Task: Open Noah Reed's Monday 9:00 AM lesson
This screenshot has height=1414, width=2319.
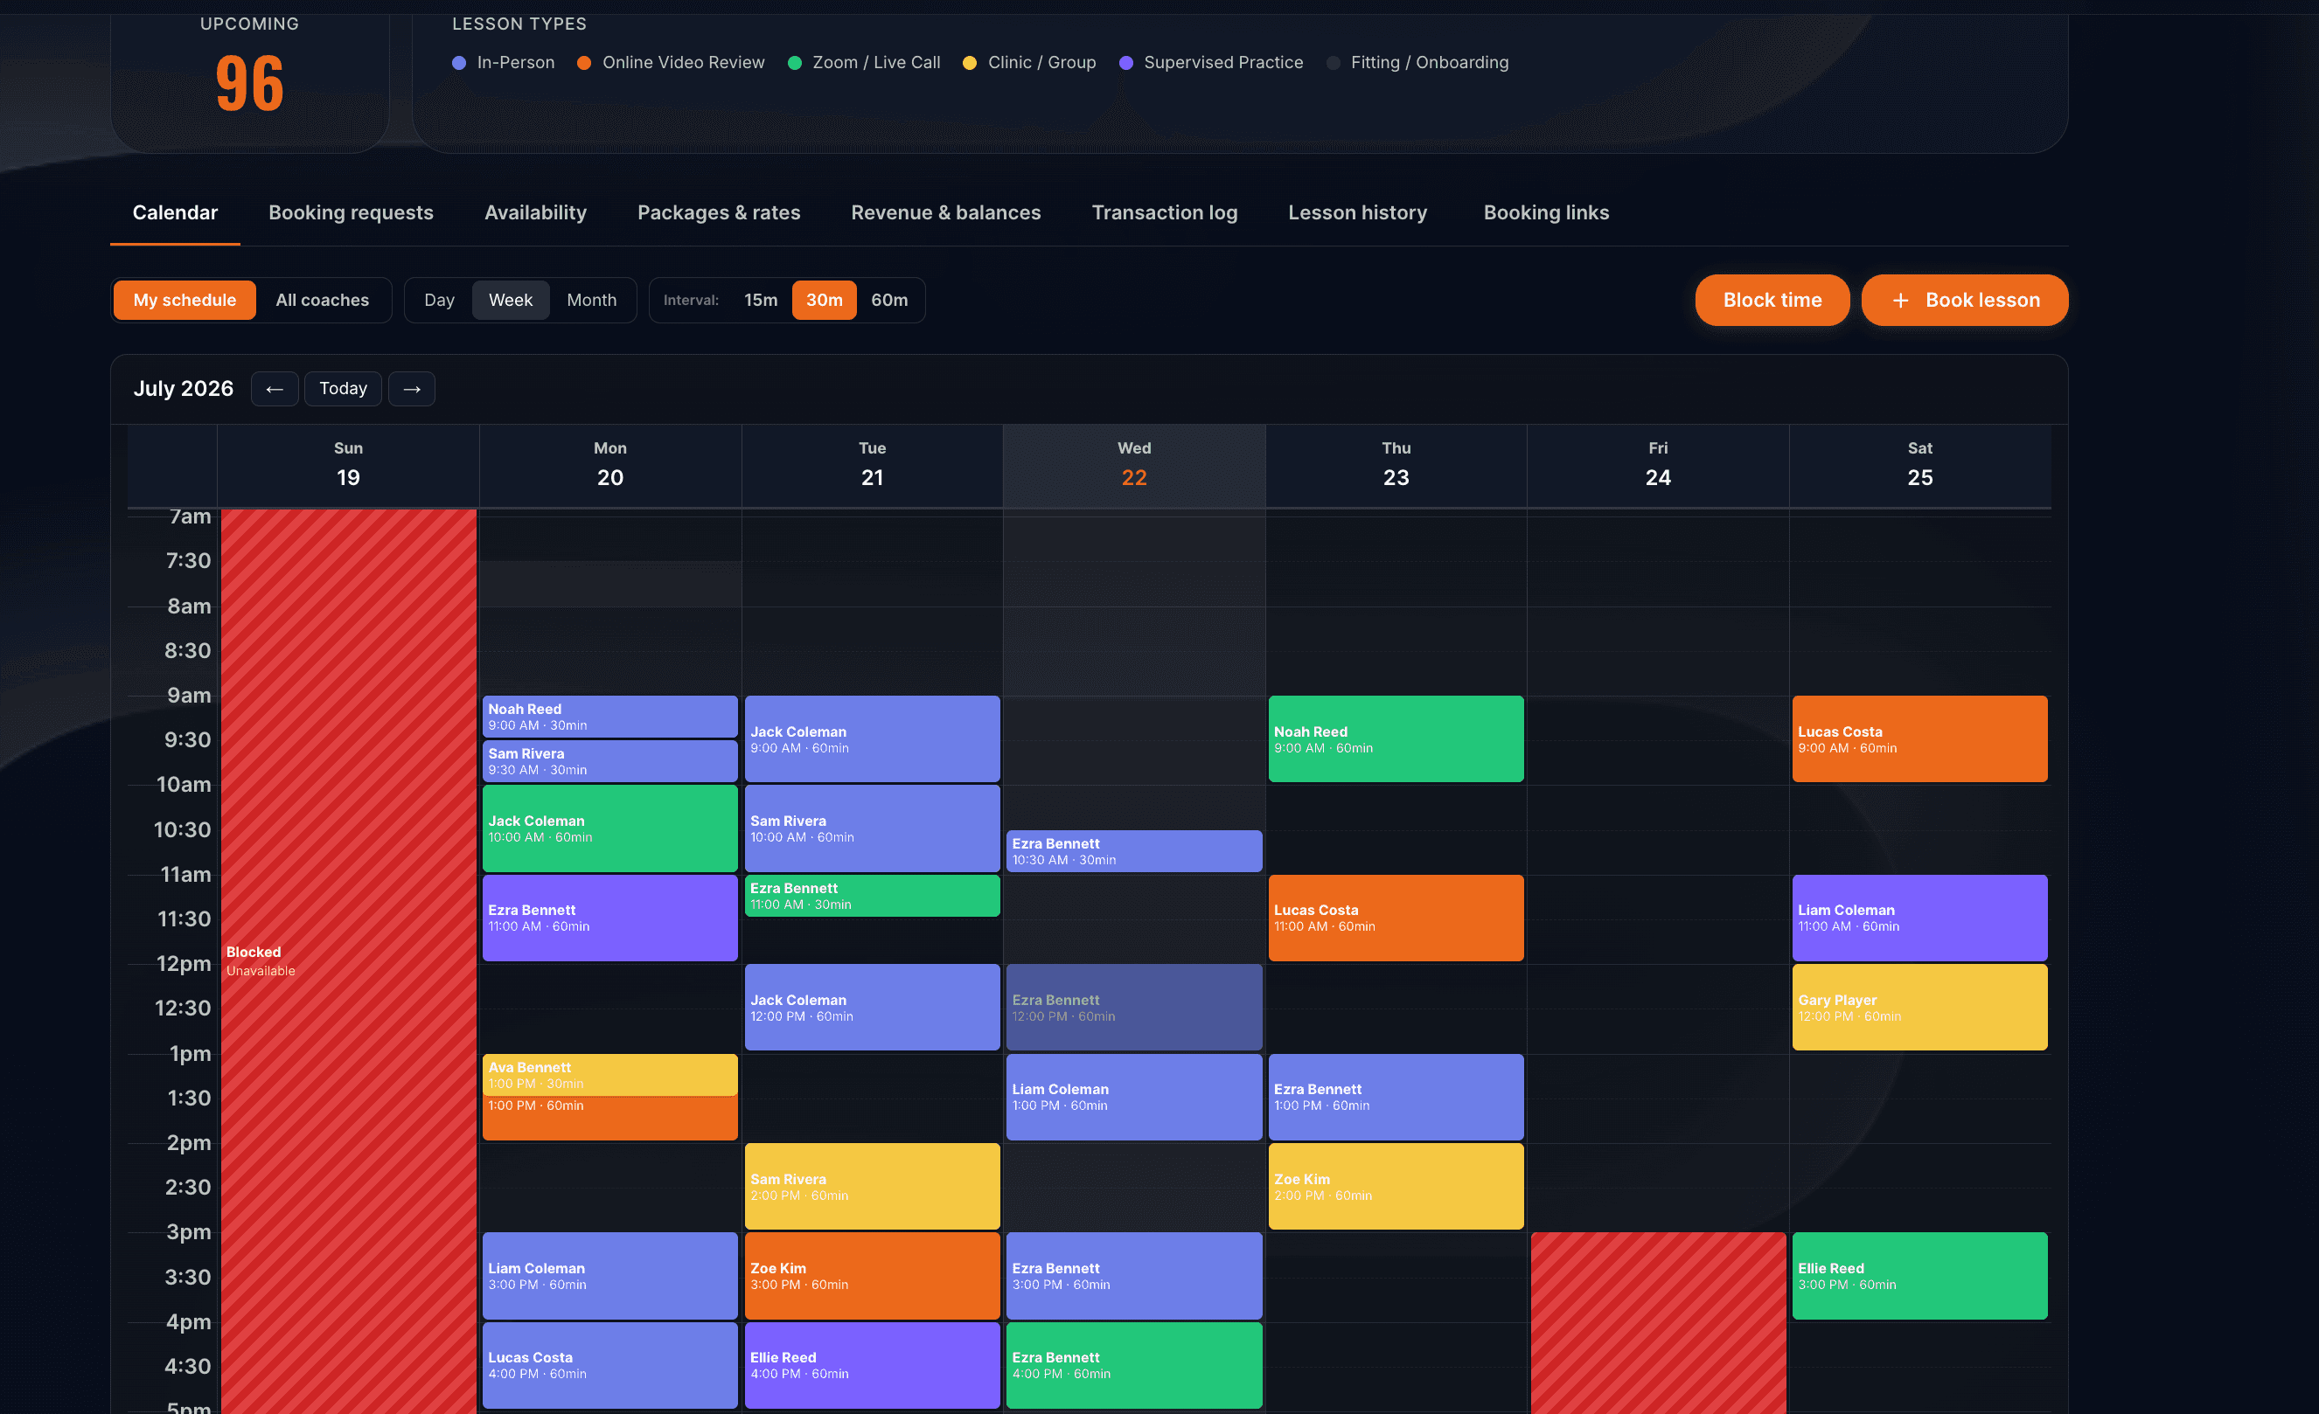Action: pos(609,716)
